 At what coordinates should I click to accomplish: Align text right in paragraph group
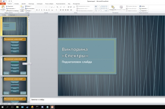coord(65,10)
